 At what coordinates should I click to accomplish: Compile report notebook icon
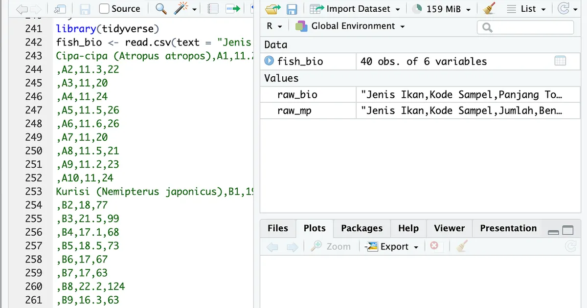click(212, 9)
